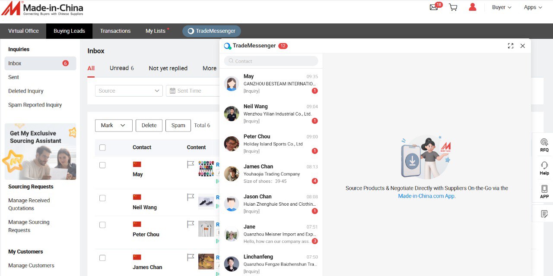
Task: Expand TradeMessenger to full screen
Action: point(511,46)
